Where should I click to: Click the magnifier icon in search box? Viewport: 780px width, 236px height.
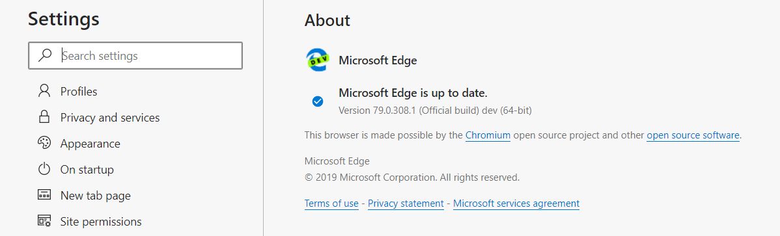click(x=45, y=55)
